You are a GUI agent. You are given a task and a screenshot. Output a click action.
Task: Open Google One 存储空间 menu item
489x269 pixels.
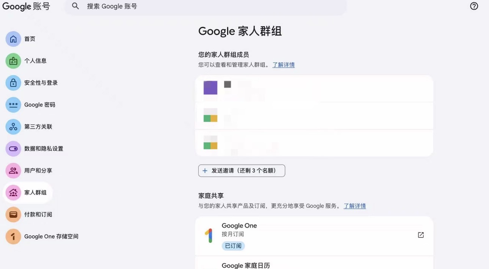51,237
